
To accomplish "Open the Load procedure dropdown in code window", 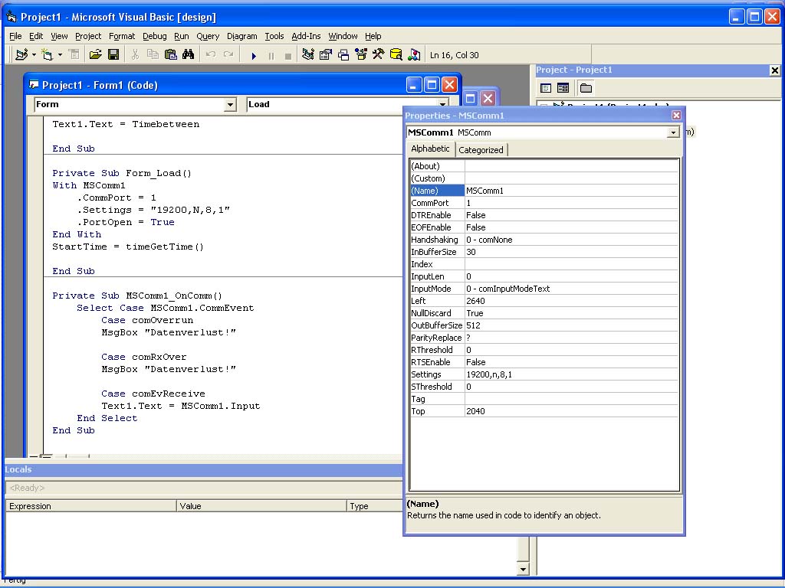I will coord(442,104).
